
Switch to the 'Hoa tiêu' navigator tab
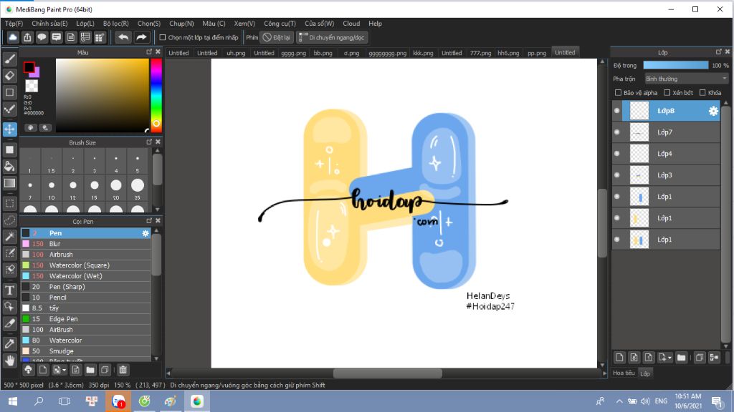tap(624, 373)
